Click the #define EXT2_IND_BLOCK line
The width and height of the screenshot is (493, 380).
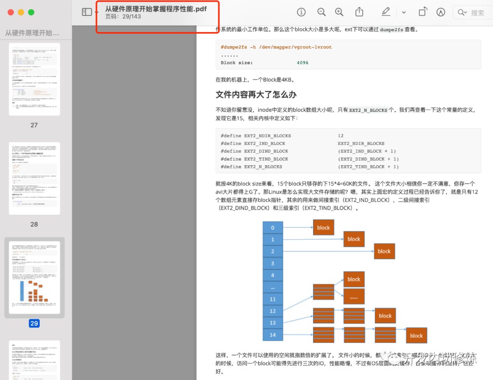pyautogui.click(x=303, y=143)
